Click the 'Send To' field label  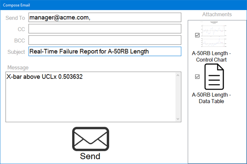click(15, 18)
